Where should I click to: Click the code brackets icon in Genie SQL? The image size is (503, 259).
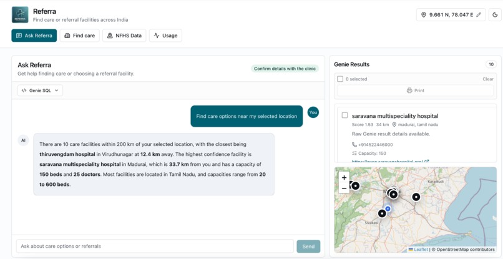pyautogui.click(x=24, y=90)
